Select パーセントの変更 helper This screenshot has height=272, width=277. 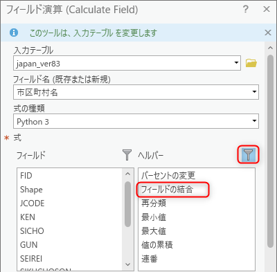pyautogui.click(x=168, y=176)
